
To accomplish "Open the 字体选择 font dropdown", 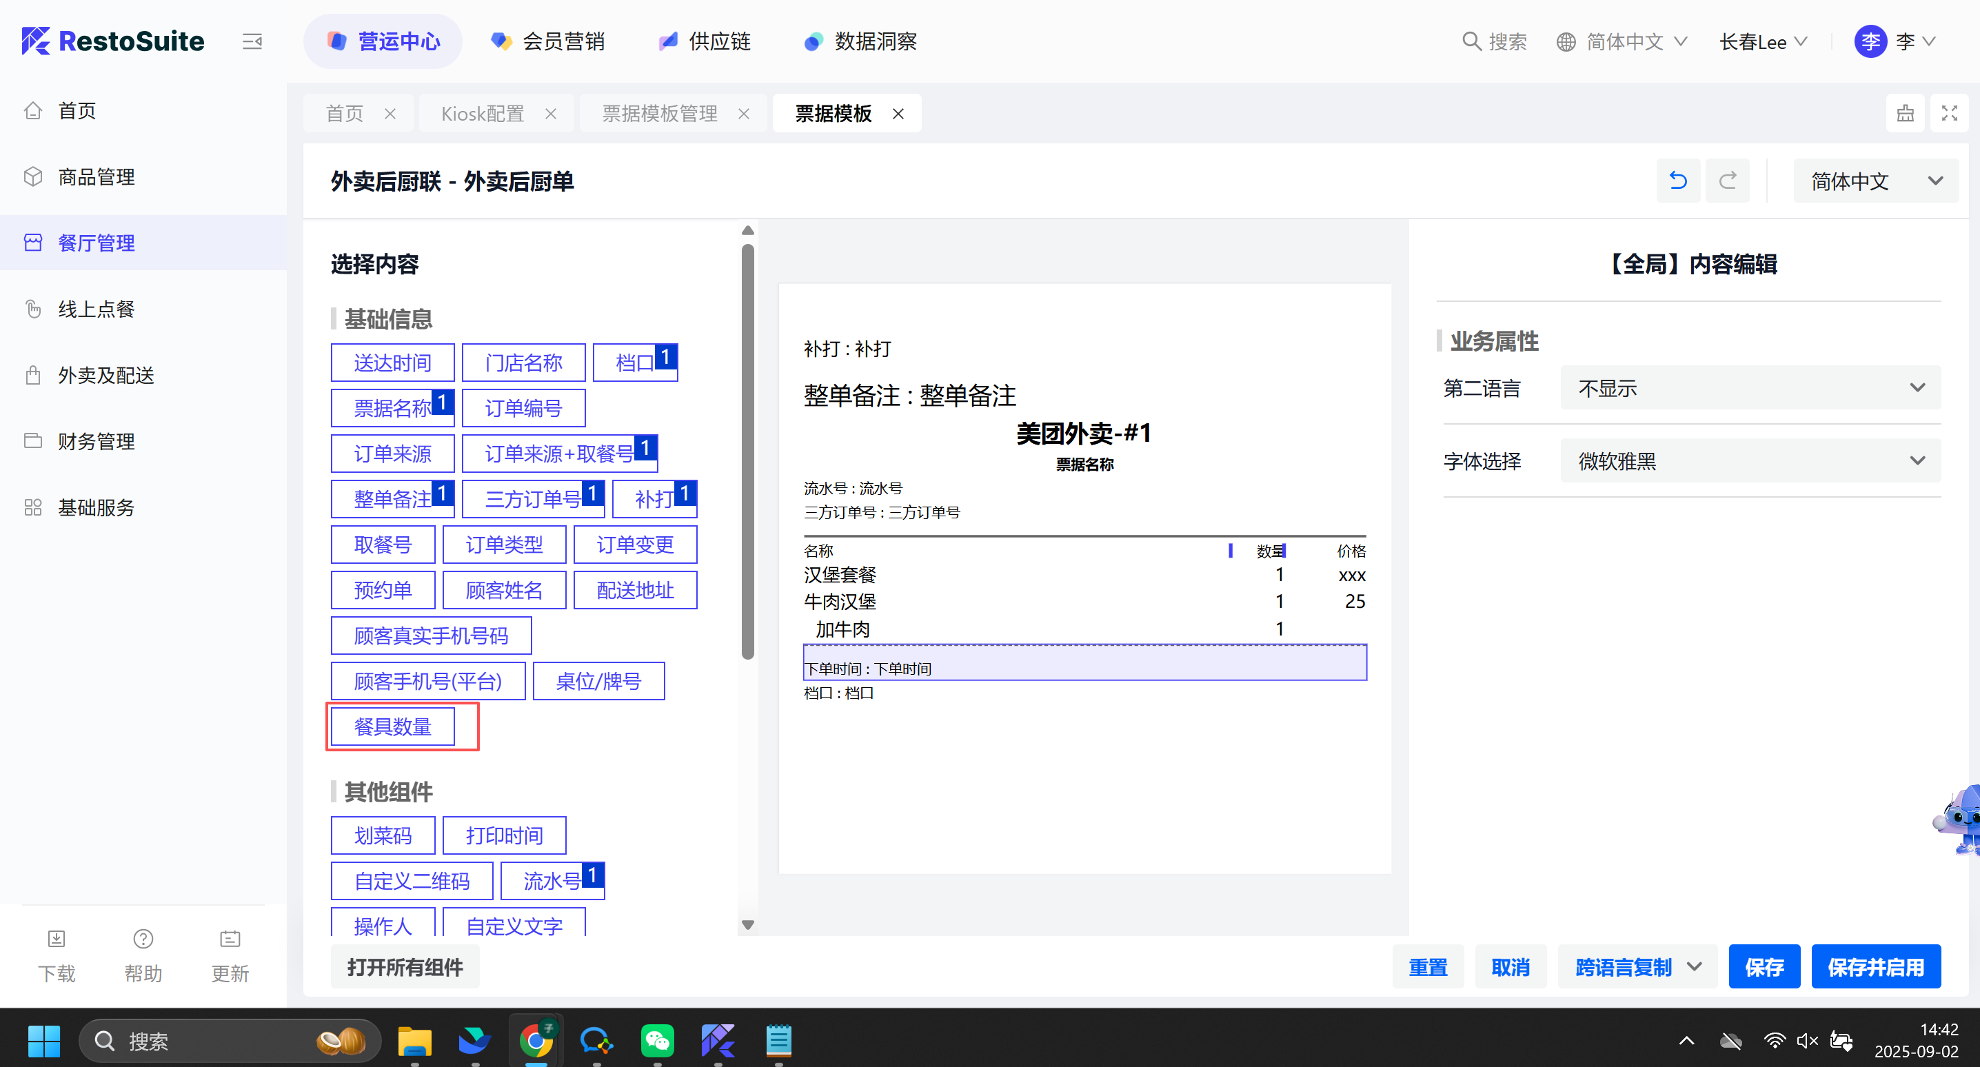I will (1750, 461).
